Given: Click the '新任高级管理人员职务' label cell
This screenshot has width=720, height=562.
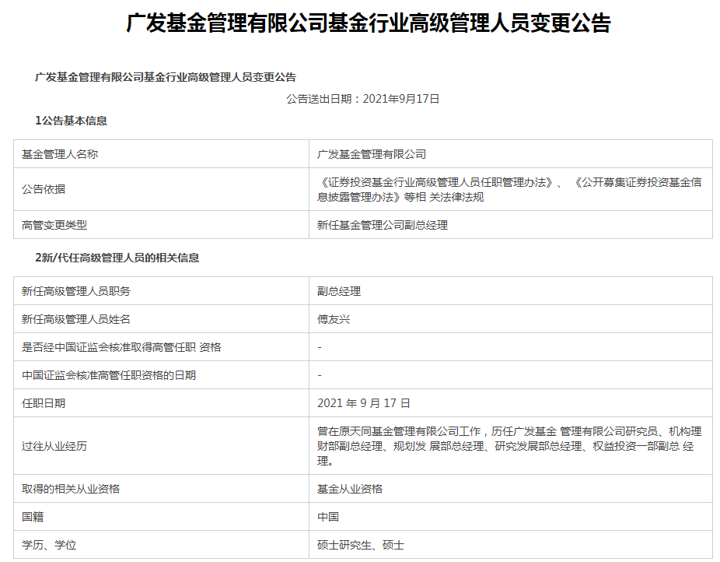Looking at the screenshot, I should pyautogui.click(x=76, y=291).
